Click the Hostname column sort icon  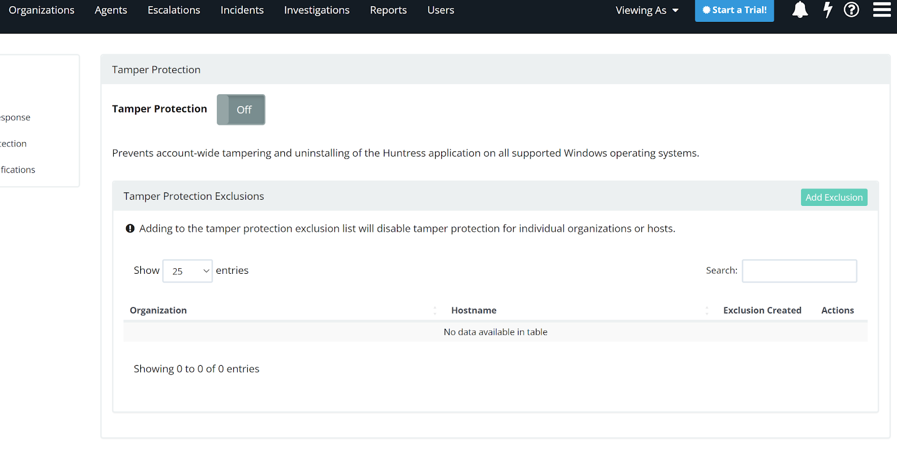pos(706,310)
